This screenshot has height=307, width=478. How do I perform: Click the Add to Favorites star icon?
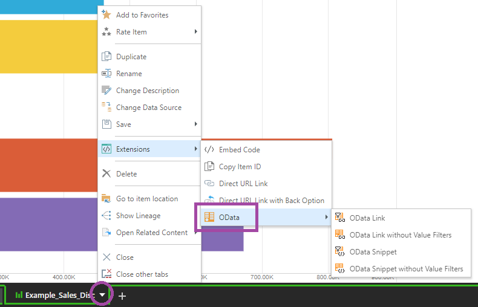106,15
